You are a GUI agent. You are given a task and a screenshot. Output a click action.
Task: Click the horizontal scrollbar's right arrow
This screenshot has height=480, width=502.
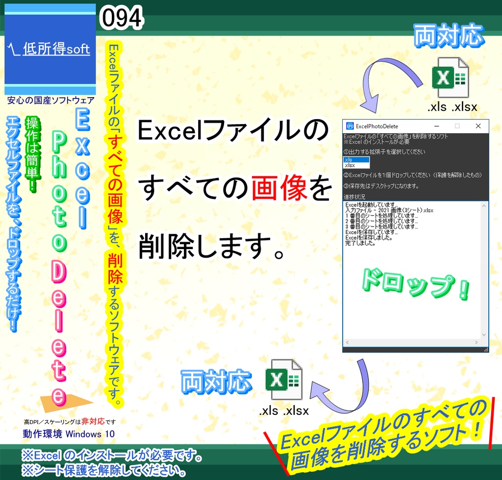tap(476, 342)
